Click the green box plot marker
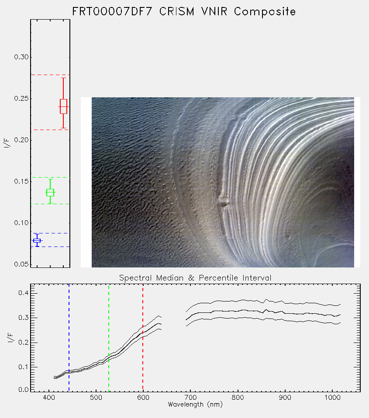 click(50, 192)
